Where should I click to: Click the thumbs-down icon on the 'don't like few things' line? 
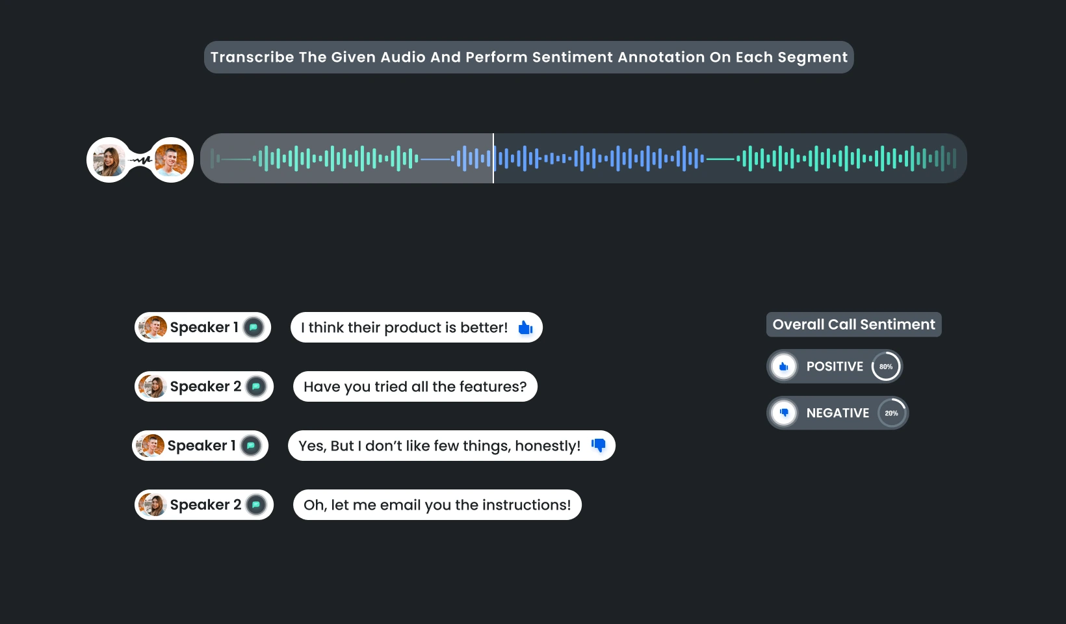click(599, 445)
